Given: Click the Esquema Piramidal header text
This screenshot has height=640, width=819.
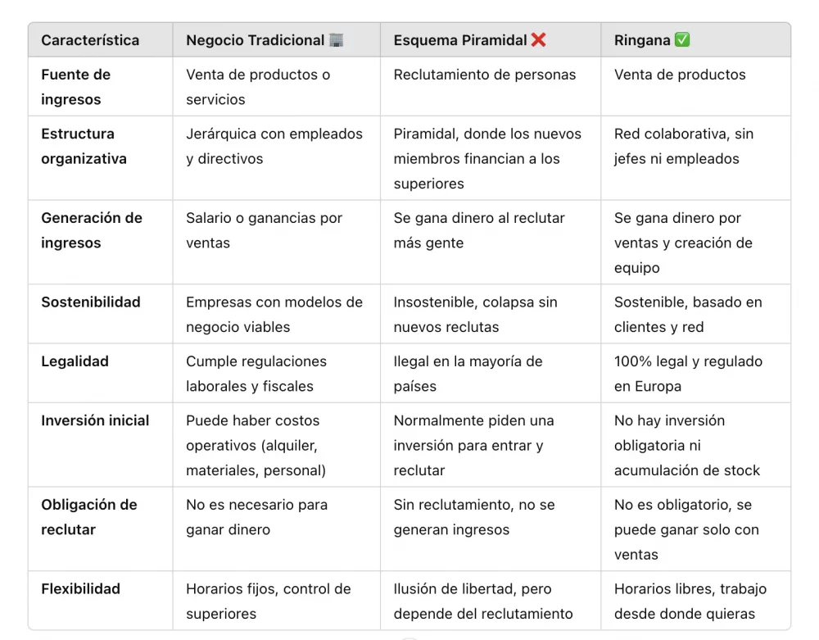Looking at the screenshot, I should point(459,40).
